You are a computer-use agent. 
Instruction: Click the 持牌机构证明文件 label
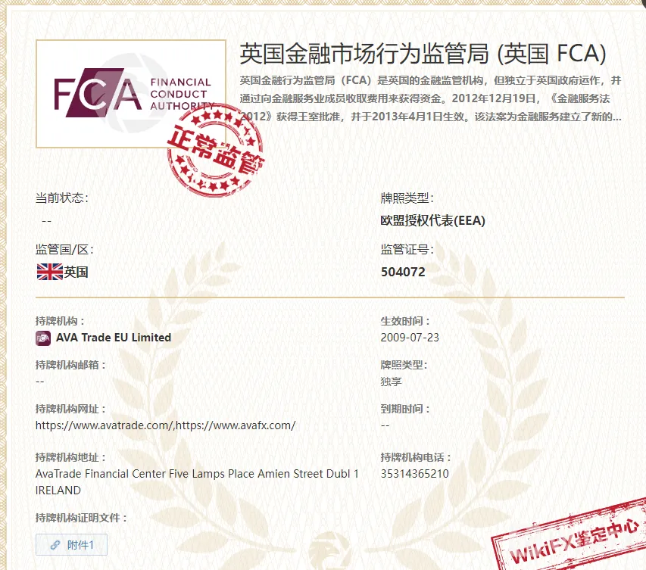[81, 518]
